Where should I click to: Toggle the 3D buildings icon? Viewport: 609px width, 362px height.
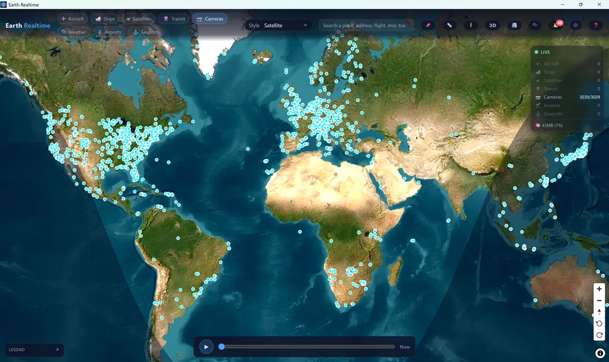[x=514, y=25]
